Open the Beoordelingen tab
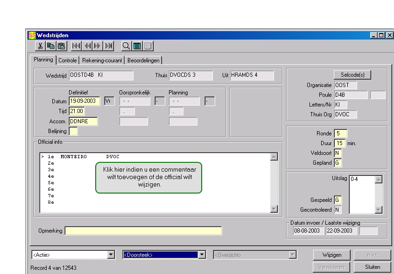 point(143,60)
